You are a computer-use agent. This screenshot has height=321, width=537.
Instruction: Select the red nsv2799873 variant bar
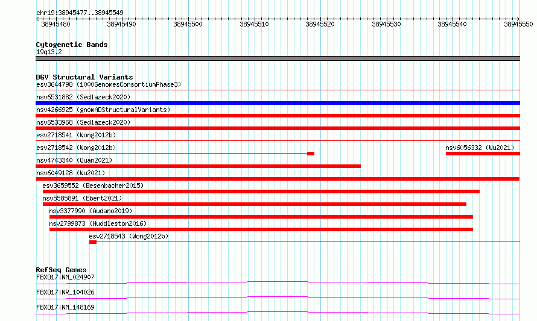[261, 229]
